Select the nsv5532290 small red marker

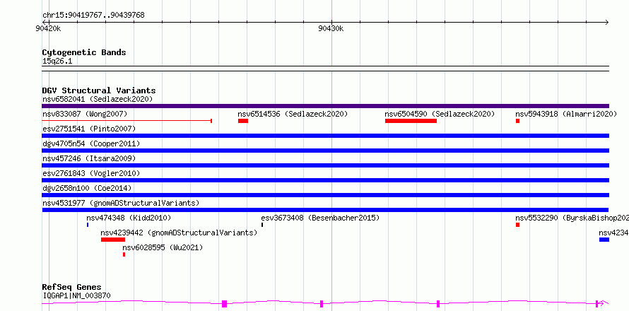(518, 225)
